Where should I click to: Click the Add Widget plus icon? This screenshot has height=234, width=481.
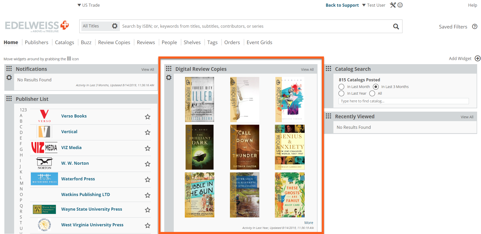coord(477,59)
